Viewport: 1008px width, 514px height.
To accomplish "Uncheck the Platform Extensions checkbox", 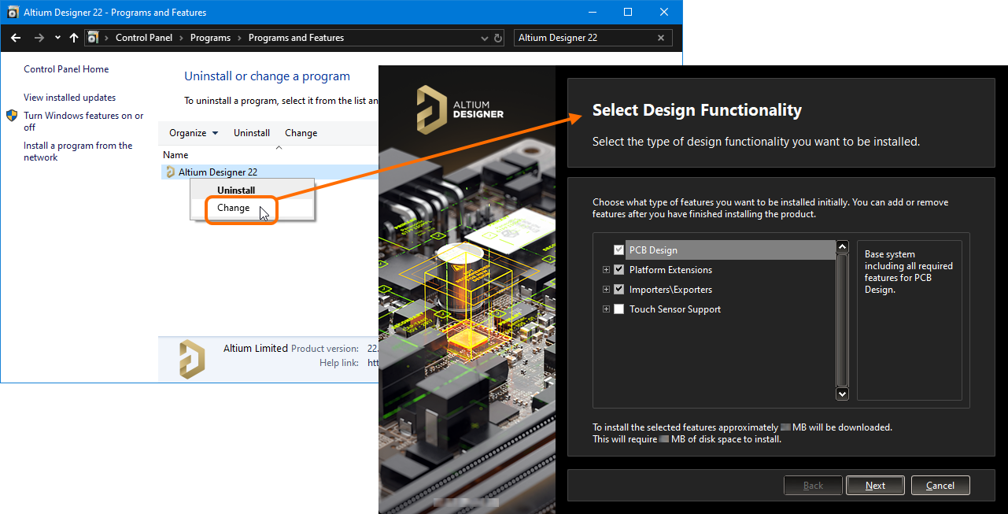I will coord(618,270).
